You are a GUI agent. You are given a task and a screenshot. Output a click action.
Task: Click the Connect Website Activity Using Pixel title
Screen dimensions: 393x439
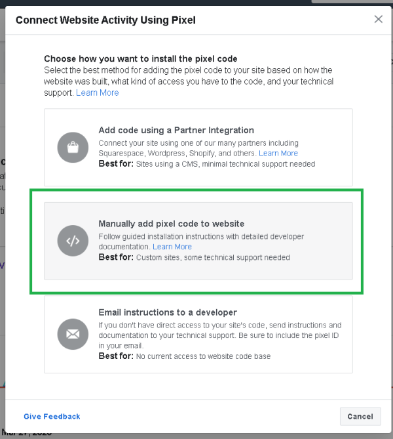pyautogui.click(x=105, y=20)
